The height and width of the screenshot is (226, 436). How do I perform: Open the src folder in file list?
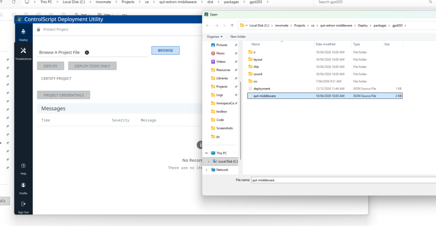click(255, 81)
